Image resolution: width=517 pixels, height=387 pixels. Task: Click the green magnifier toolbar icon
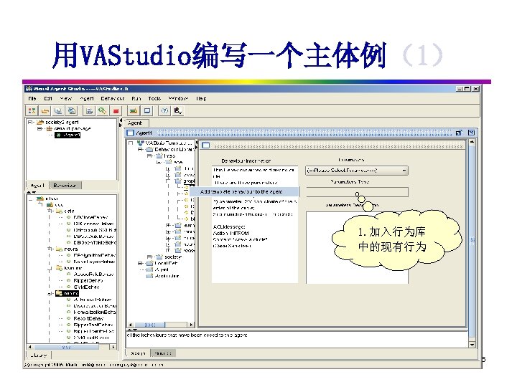(x=102, y=111)
